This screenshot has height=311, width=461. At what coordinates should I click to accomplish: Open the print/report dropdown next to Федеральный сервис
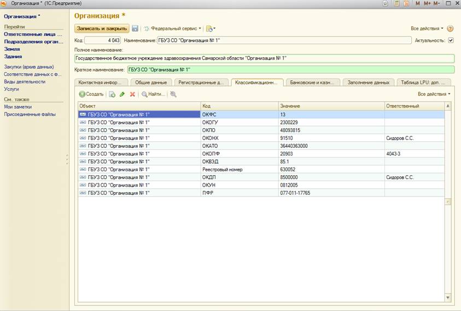[x=211, y=28]
